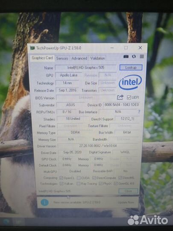Select the Graphics Card tab

pyautogui.click(x=42, y=58)
